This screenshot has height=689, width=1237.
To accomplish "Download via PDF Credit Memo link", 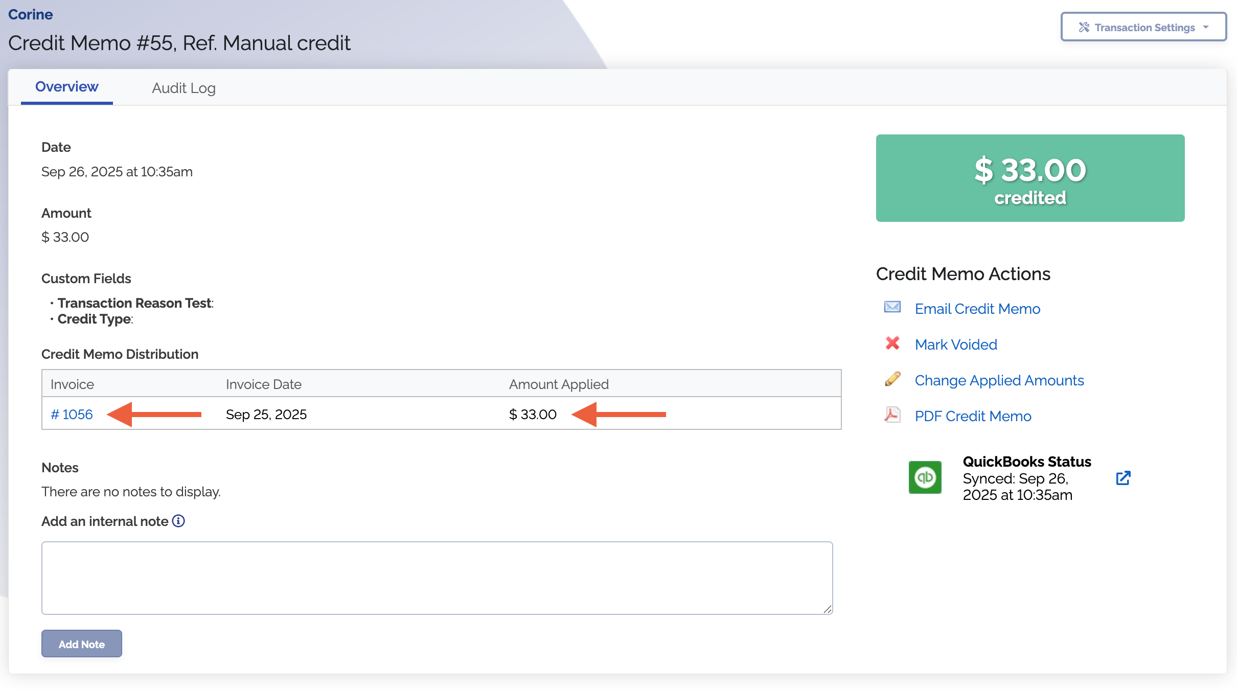I will [x=973, y=416].
